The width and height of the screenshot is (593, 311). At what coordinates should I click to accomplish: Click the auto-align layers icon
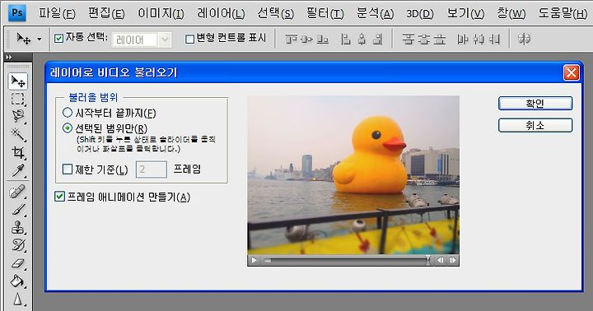pos(524,39)
